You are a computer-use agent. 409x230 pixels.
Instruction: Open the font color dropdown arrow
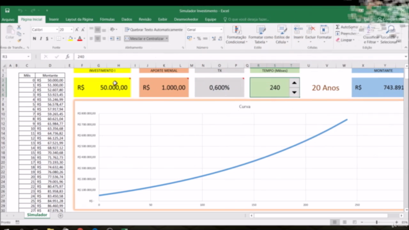point(84,38)
